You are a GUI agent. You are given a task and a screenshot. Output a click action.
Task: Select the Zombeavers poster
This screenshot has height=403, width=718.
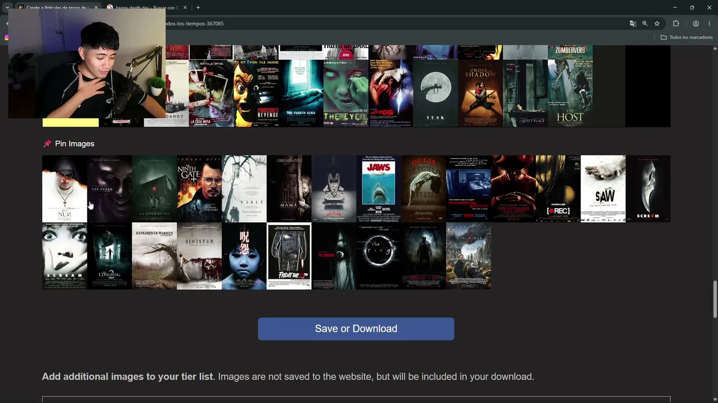click(570, 53)
